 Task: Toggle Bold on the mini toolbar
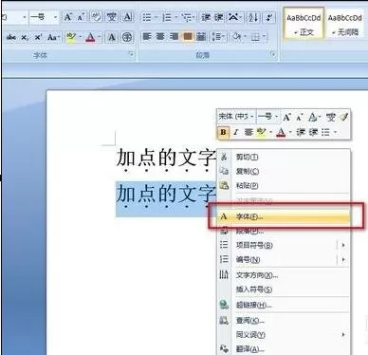[x=223, y=132]
